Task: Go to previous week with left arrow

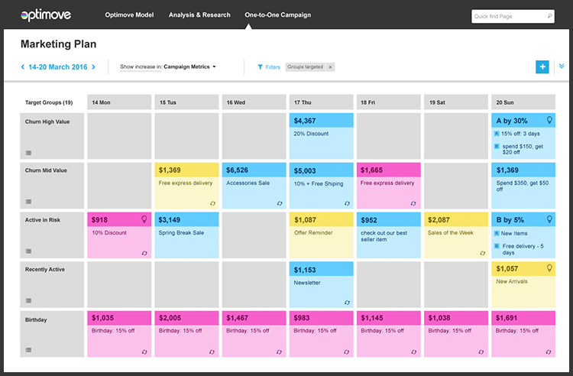Action: pos(23,66)
